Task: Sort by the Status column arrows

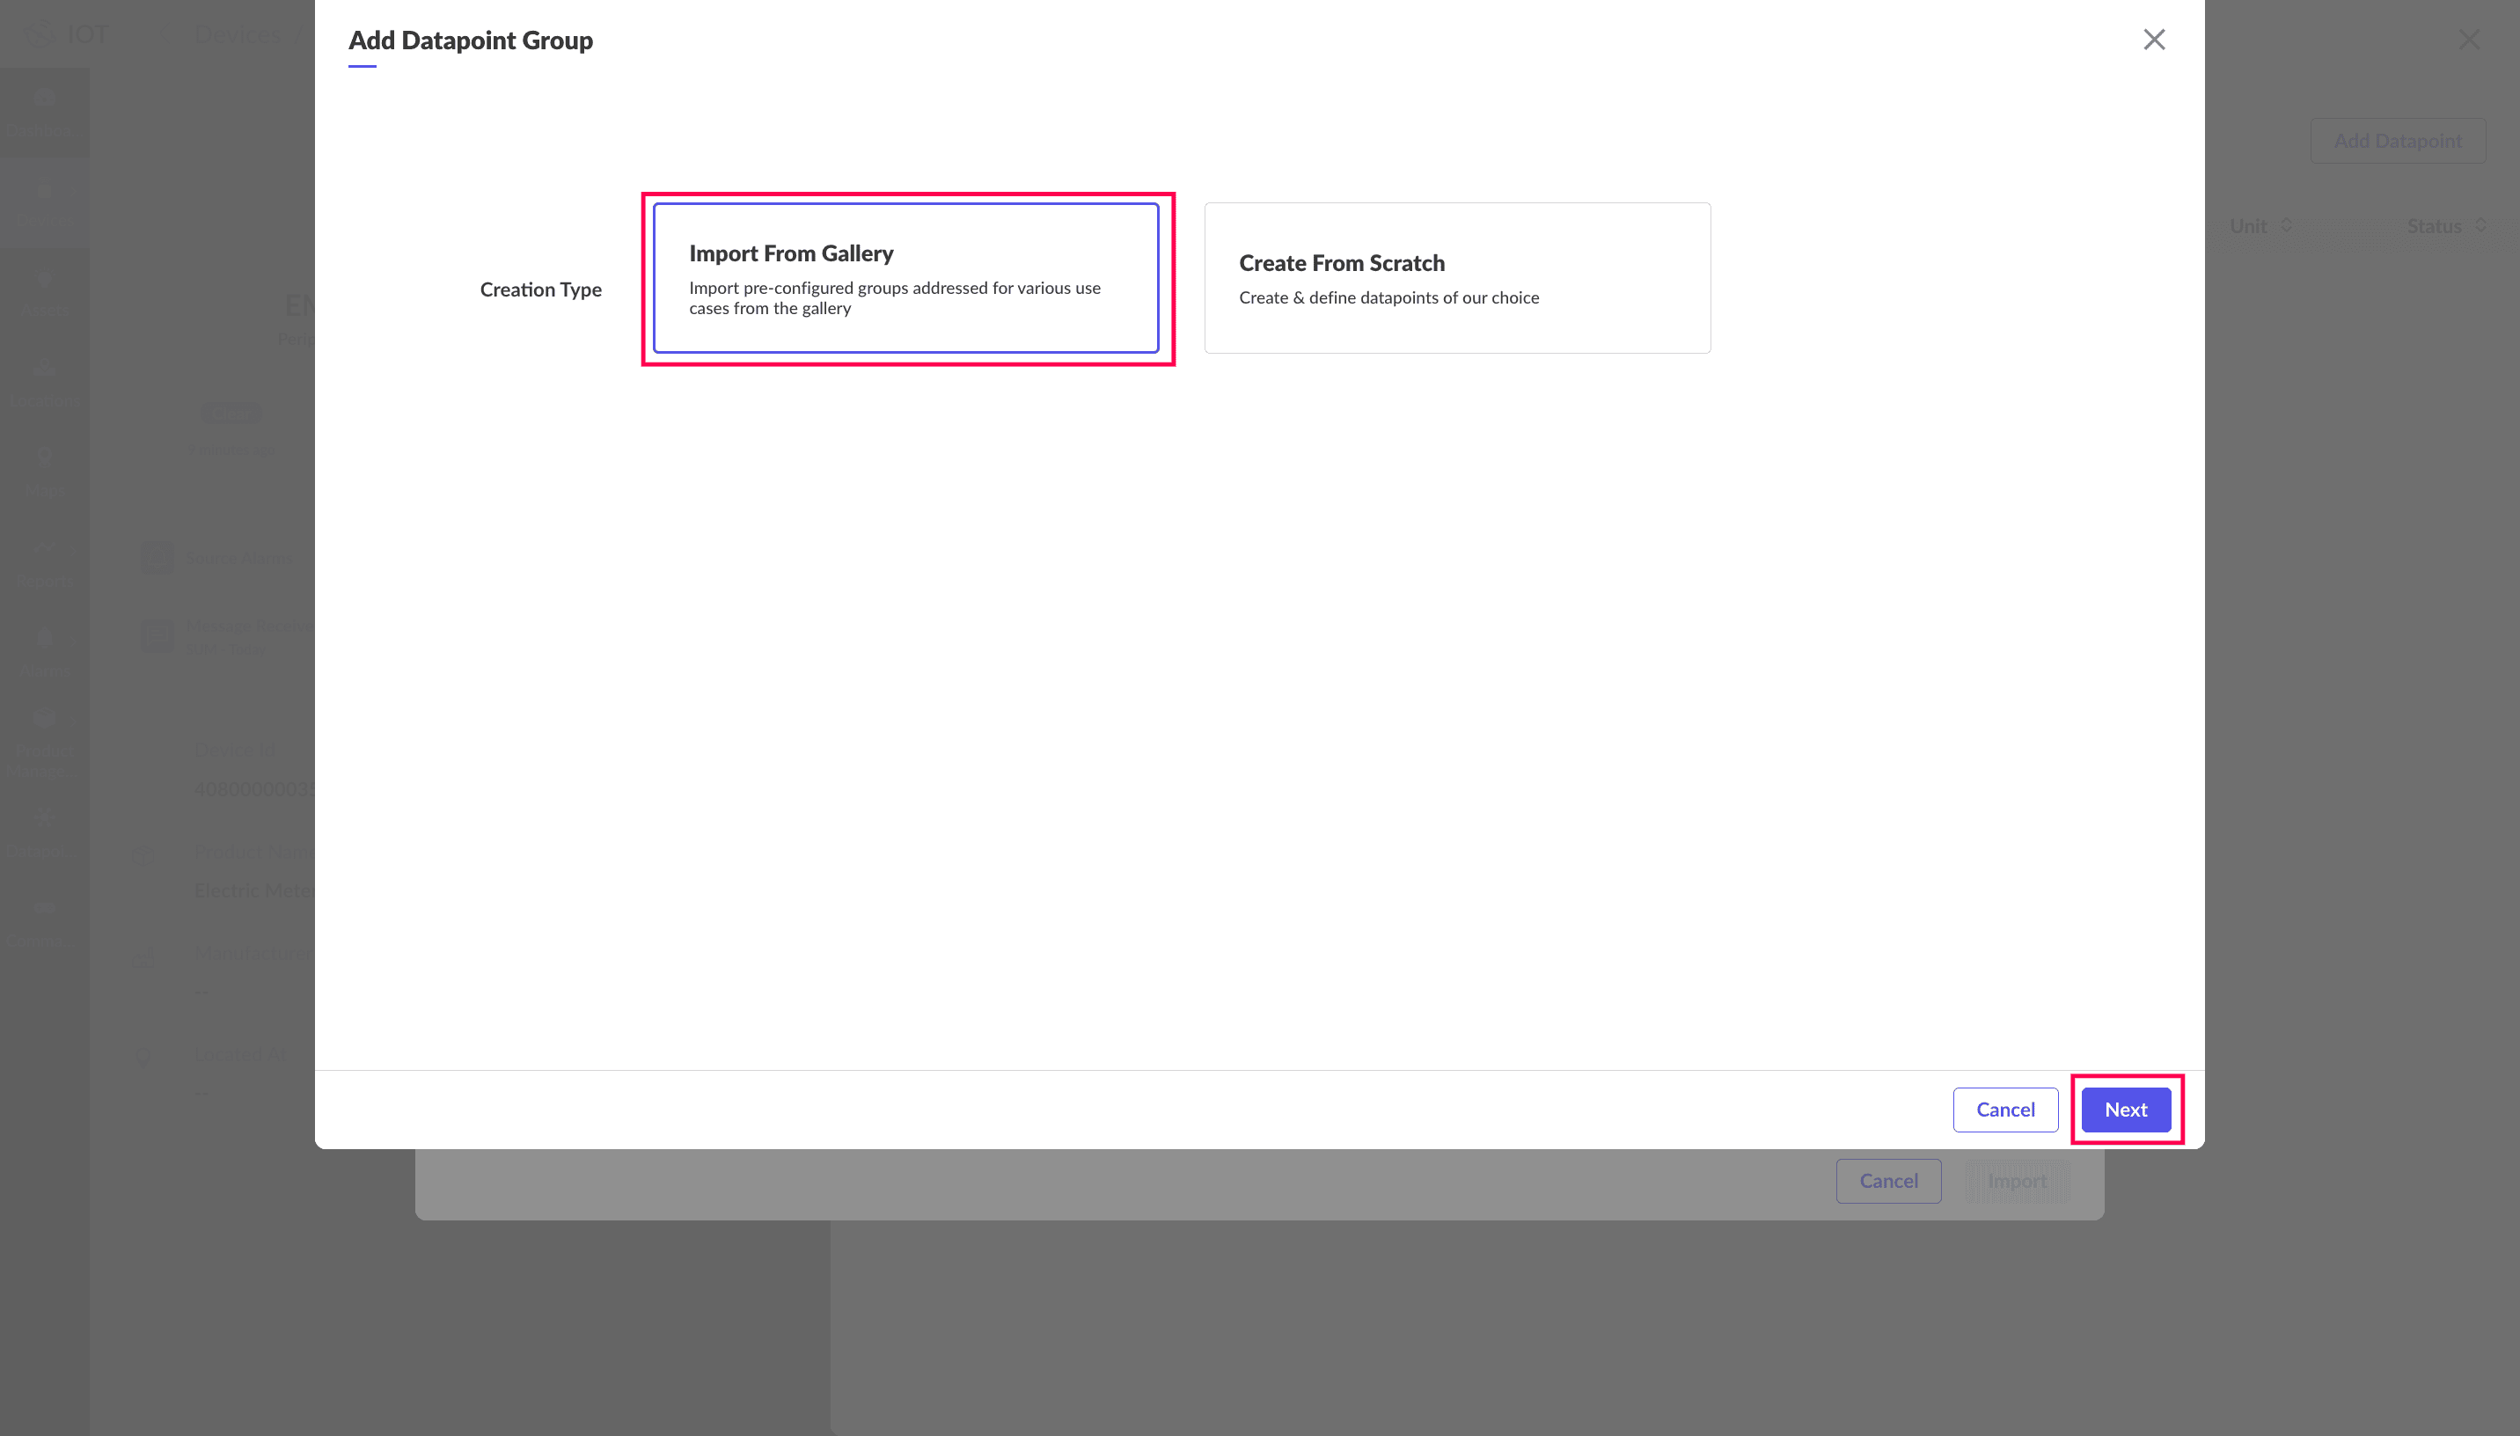Action: (2480, 226)
